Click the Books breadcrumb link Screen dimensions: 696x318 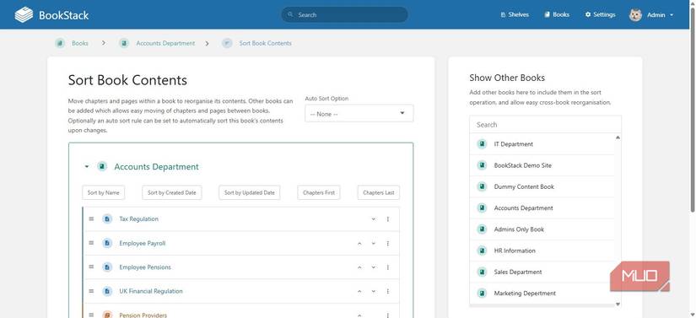click(80, 43)
